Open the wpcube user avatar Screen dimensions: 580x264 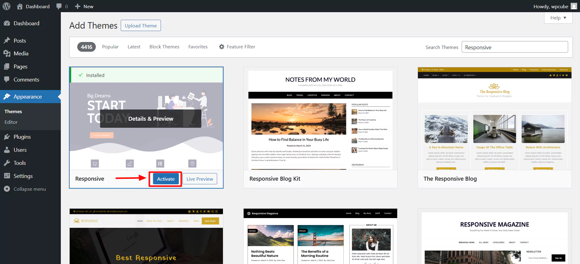(574, 6)
